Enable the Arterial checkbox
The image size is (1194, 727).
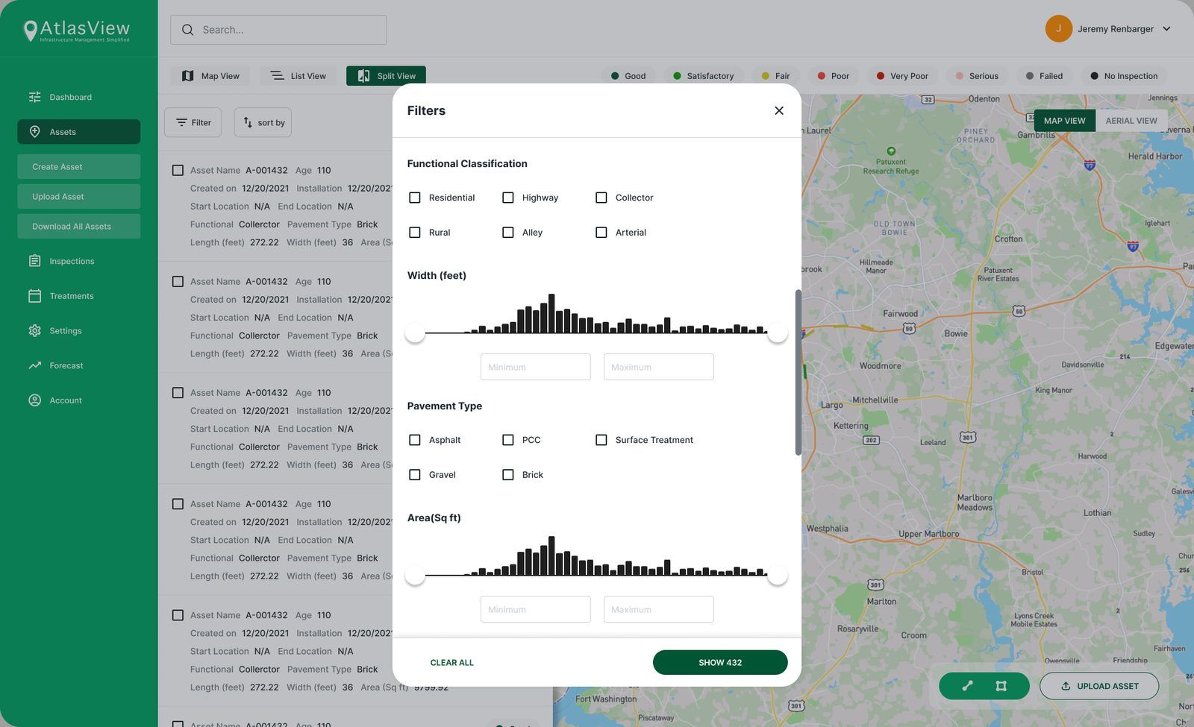(x=601, y=233)
